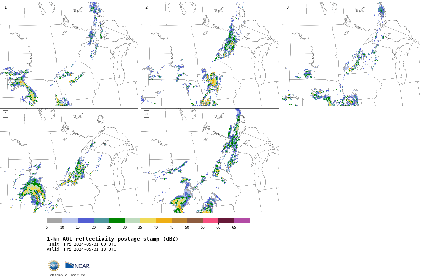The width and height of the screenshot is (423, 279).
Task: Click the light blue 10-15 dBZ swatch
Action: [x=70, y=220]
